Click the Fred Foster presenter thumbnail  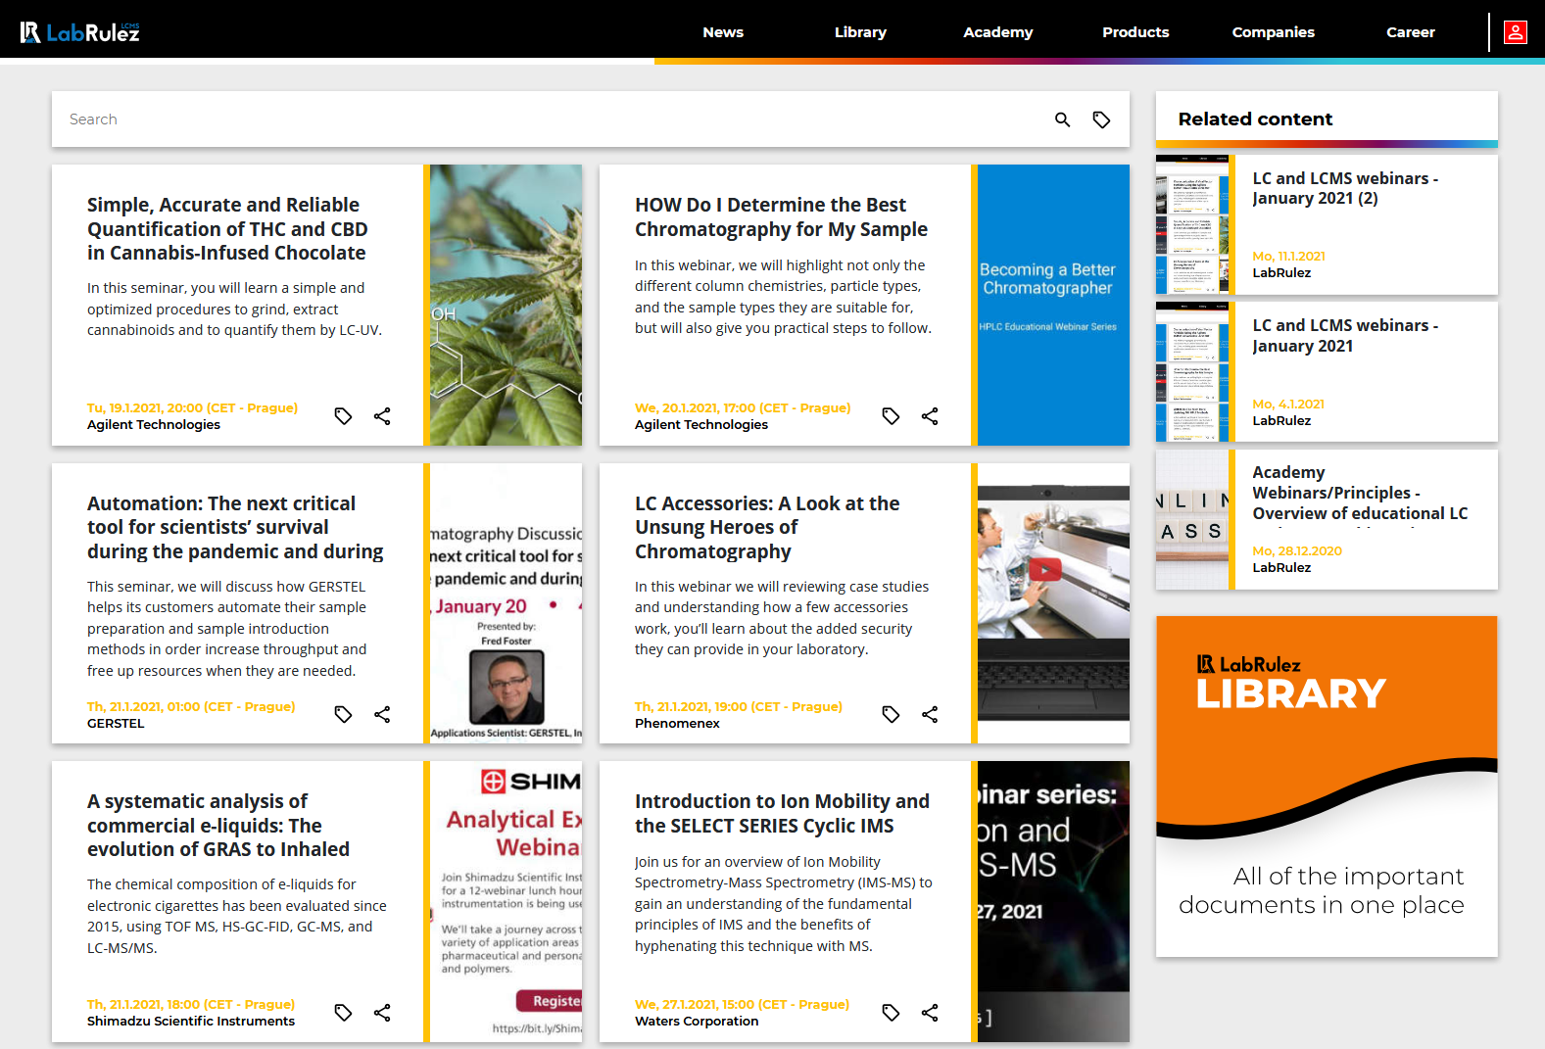(506, 603)
